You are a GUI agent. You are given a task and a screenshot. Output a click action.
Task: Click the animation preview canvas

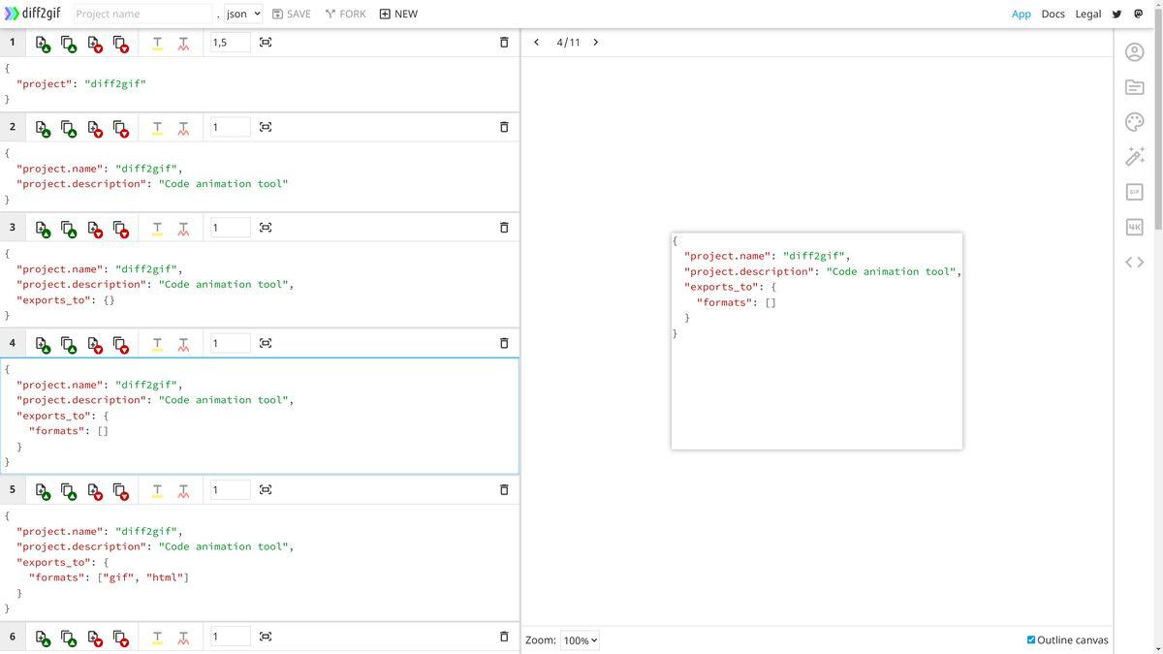point(817,341)
